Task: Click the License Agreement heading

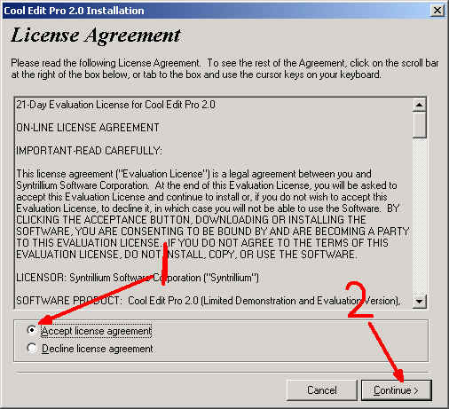Action: (96, 35)
